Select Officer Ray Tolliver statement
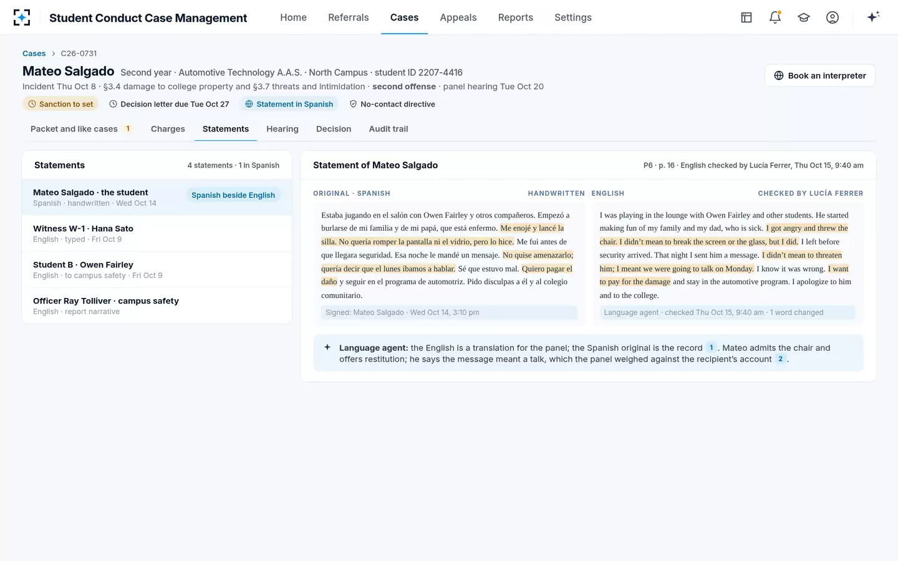The width and height of the screenshot is (898, 561). click(x=157, y=306)
